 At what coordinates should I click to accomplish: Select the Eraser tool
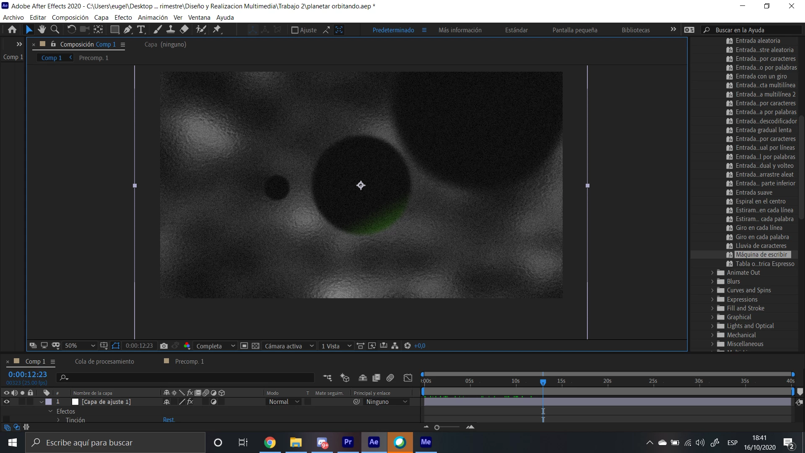(x=184, y=29)
